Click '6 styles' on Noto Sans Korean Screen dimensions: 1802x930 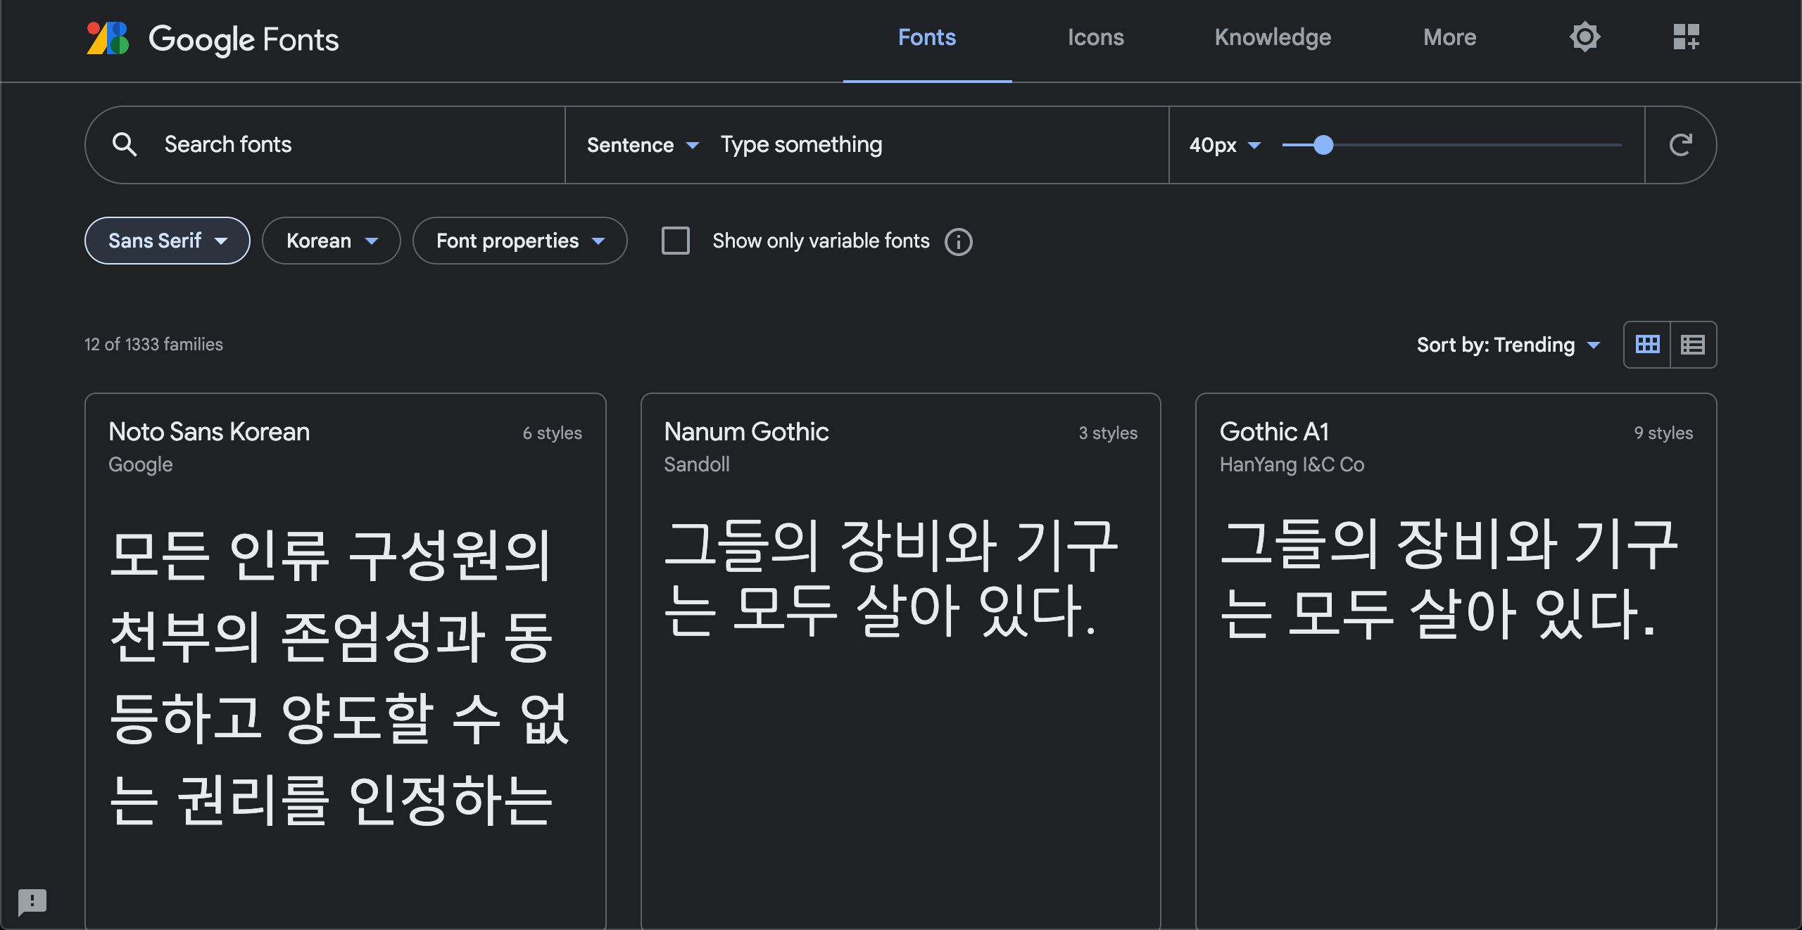coord(552,433)
